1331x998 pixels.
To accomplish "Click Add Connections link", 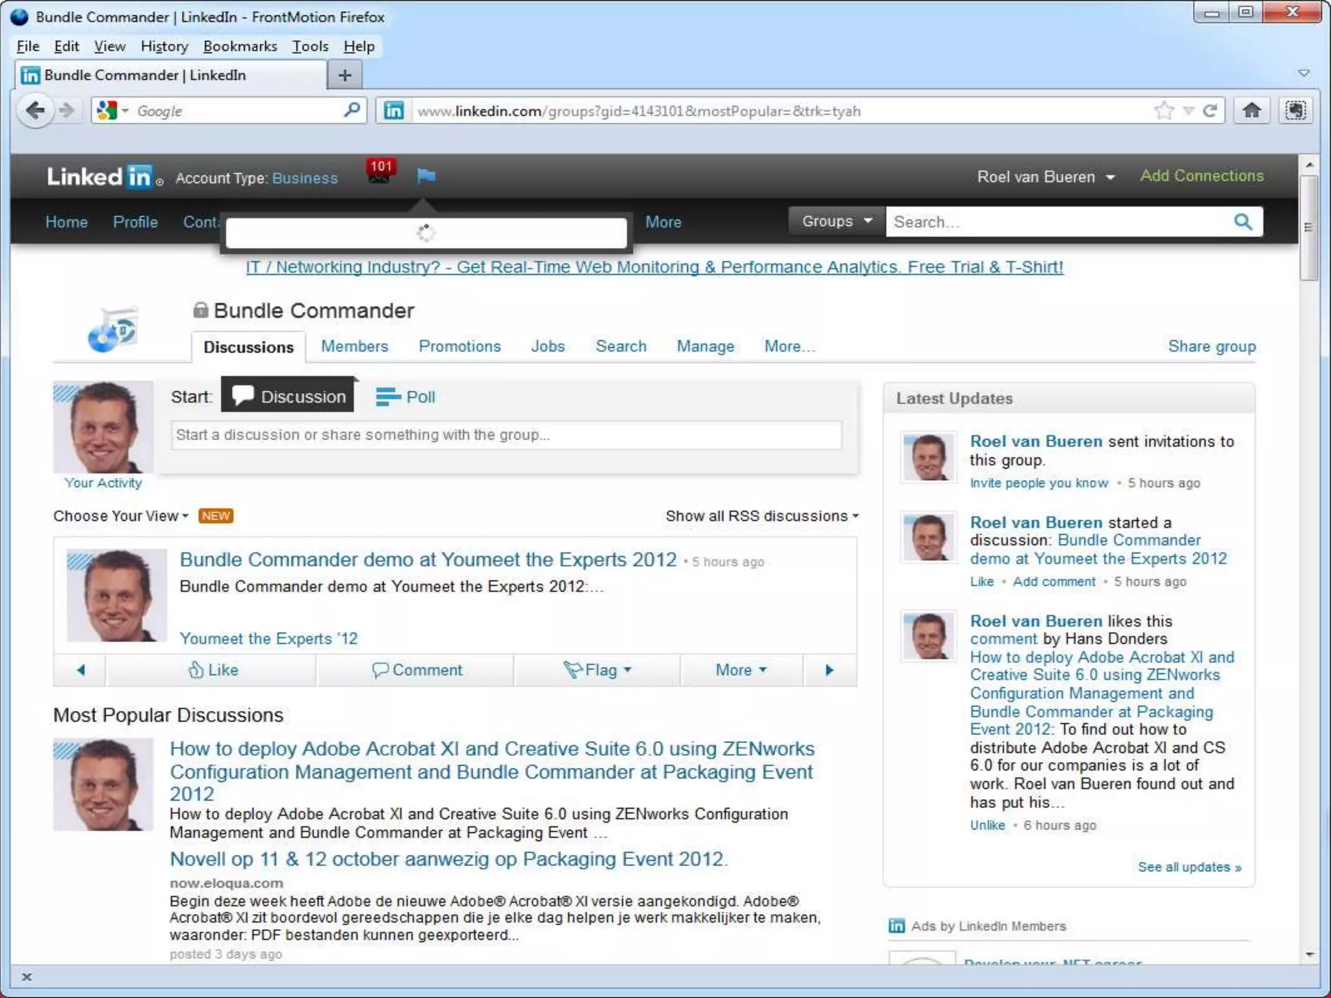I will coord(1202,176).
